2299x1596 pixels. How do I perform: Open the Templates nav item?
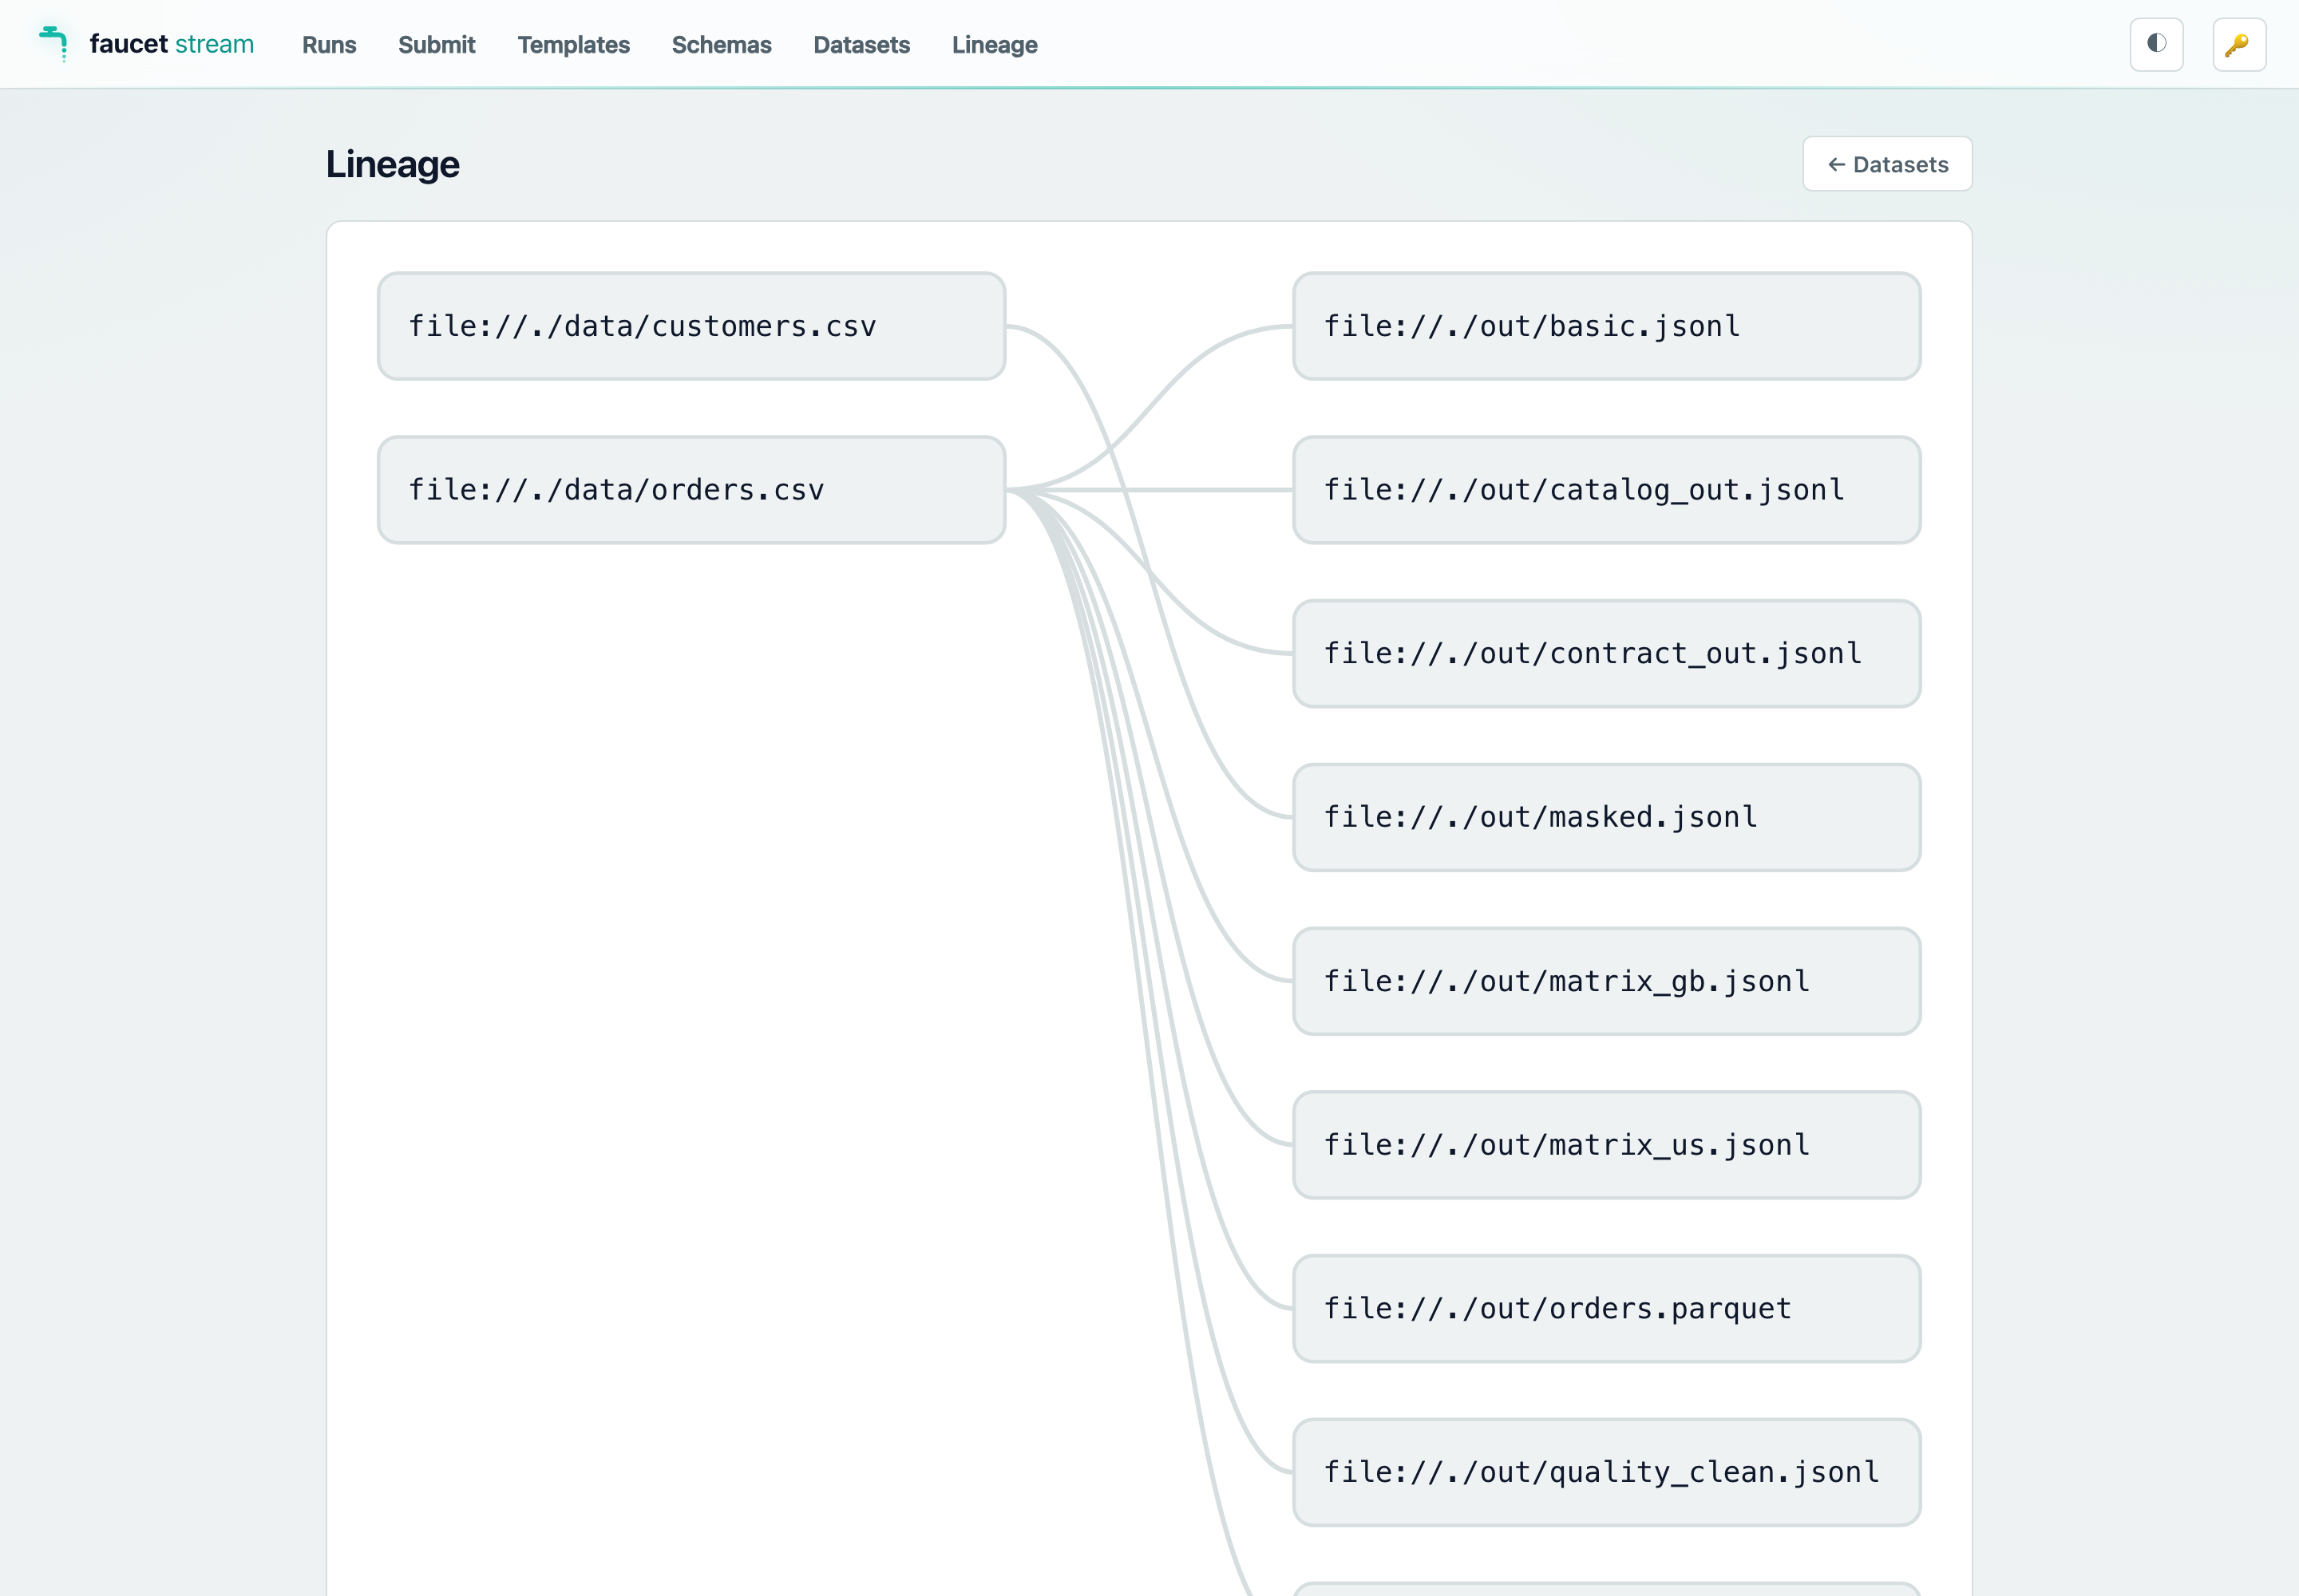573,45
